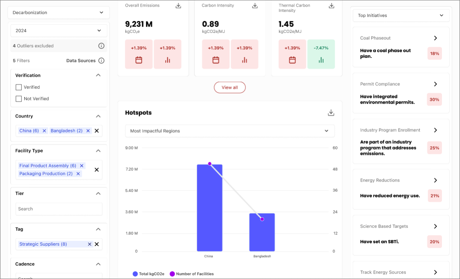Check the Not Verified checkbox
This screenshot has width=460, height=279.
(x=19, y=98)
